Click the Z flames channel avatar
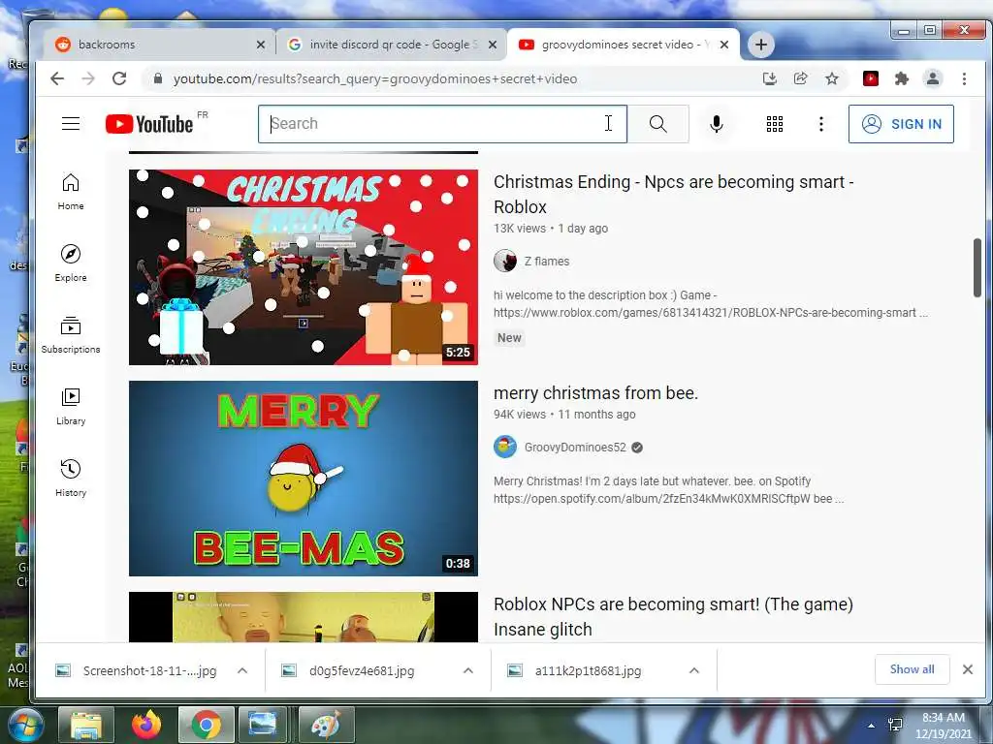The height and width of the screenshot is (744, 993). [x=505, y=261]
